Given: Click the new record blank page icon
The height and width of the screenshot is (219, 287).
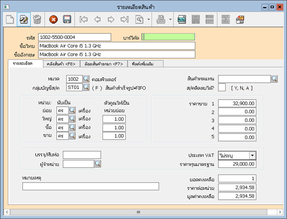Looking at the screenshot, I should (x=10, y=20).
